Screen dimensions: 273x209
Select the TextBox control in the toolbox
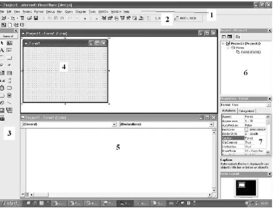click(x=9, y=51)
